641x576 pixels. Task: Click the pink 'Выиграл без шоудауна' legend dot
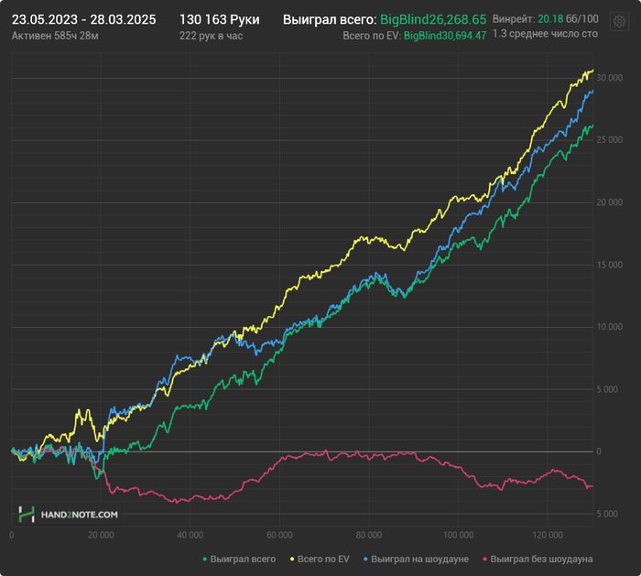[x=484, y=559]
